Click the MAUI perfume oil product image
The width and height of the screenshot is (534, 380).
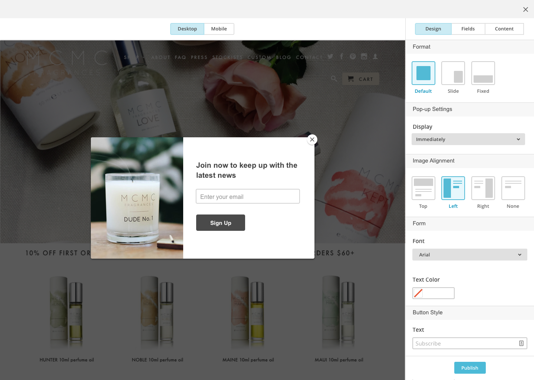[x=339, y=312]
